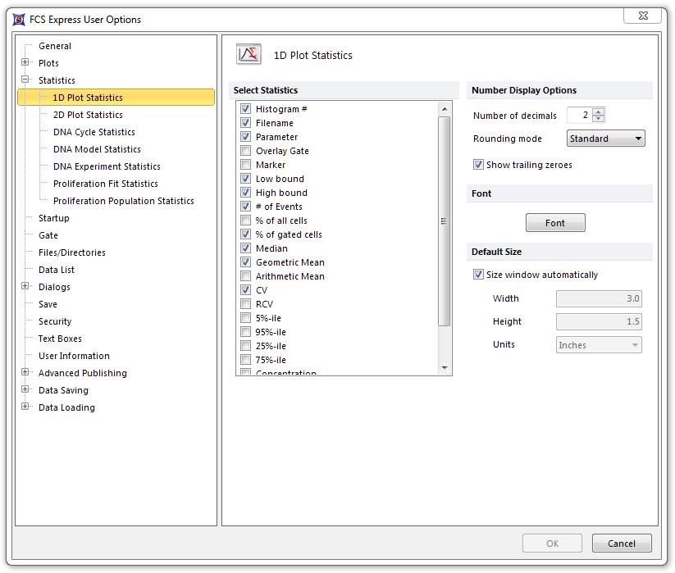Screen dimensions: 675x573
Task: Open the Rounding mode dropdown
Action: pos(605,139)
